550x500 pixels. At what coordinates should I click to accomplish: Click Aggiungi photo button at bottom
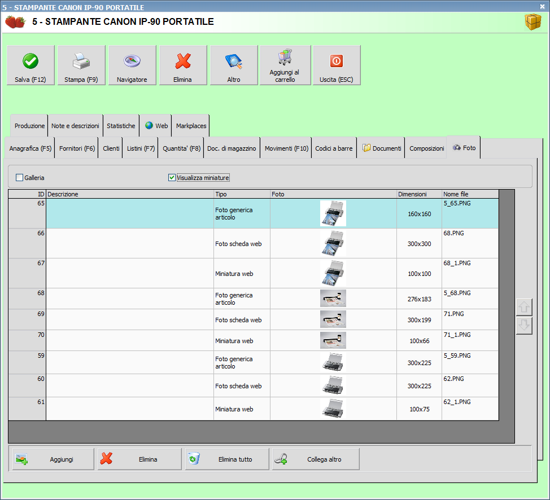click(53, 459)
